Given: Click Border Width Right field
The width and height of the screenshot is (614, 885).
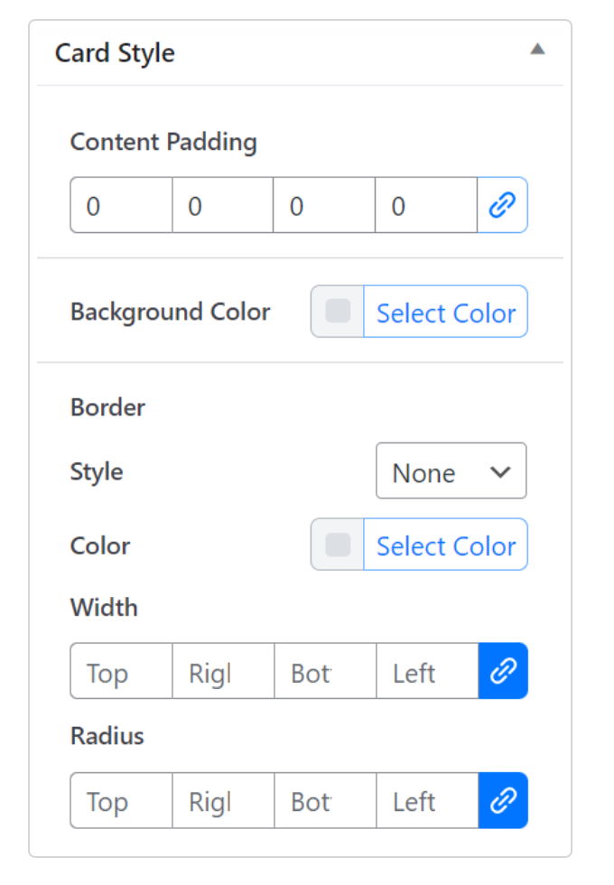Looking at the screenshot, I should (222, 671).
